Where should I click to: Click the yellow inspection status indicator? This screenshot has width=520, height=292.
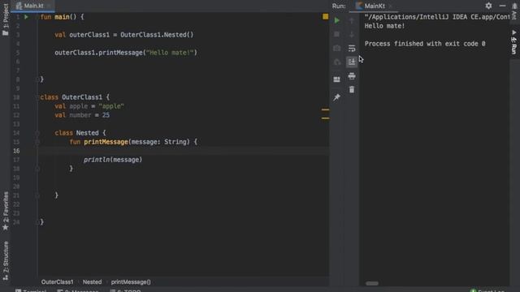(x=325, y=16)
